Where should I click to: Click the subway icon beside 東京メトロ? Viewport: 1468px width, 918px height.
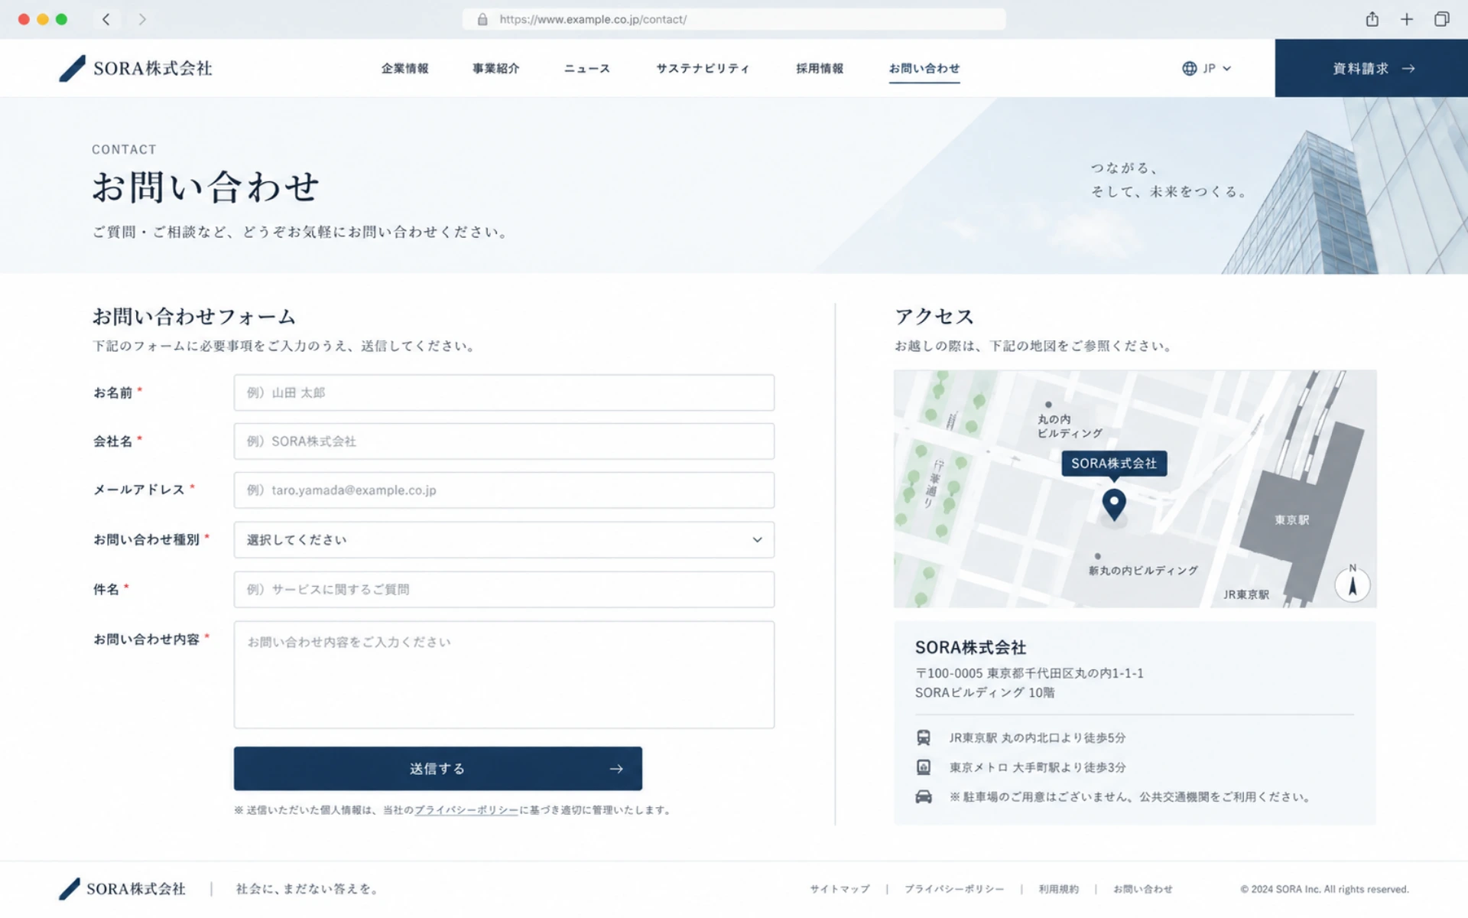(x=924, y=767)
